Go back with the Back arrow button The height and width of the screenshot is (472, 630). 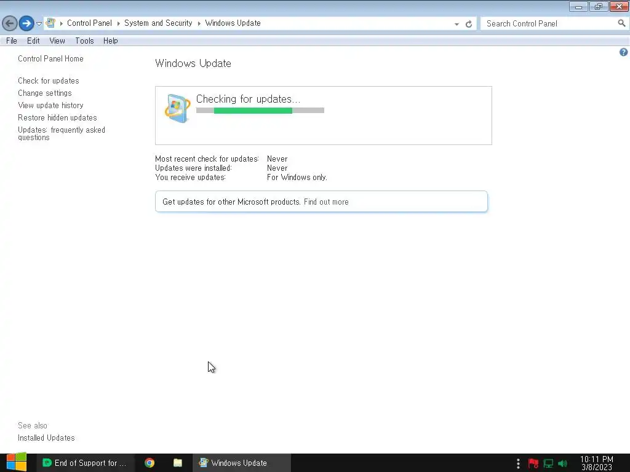click(10, 23)
